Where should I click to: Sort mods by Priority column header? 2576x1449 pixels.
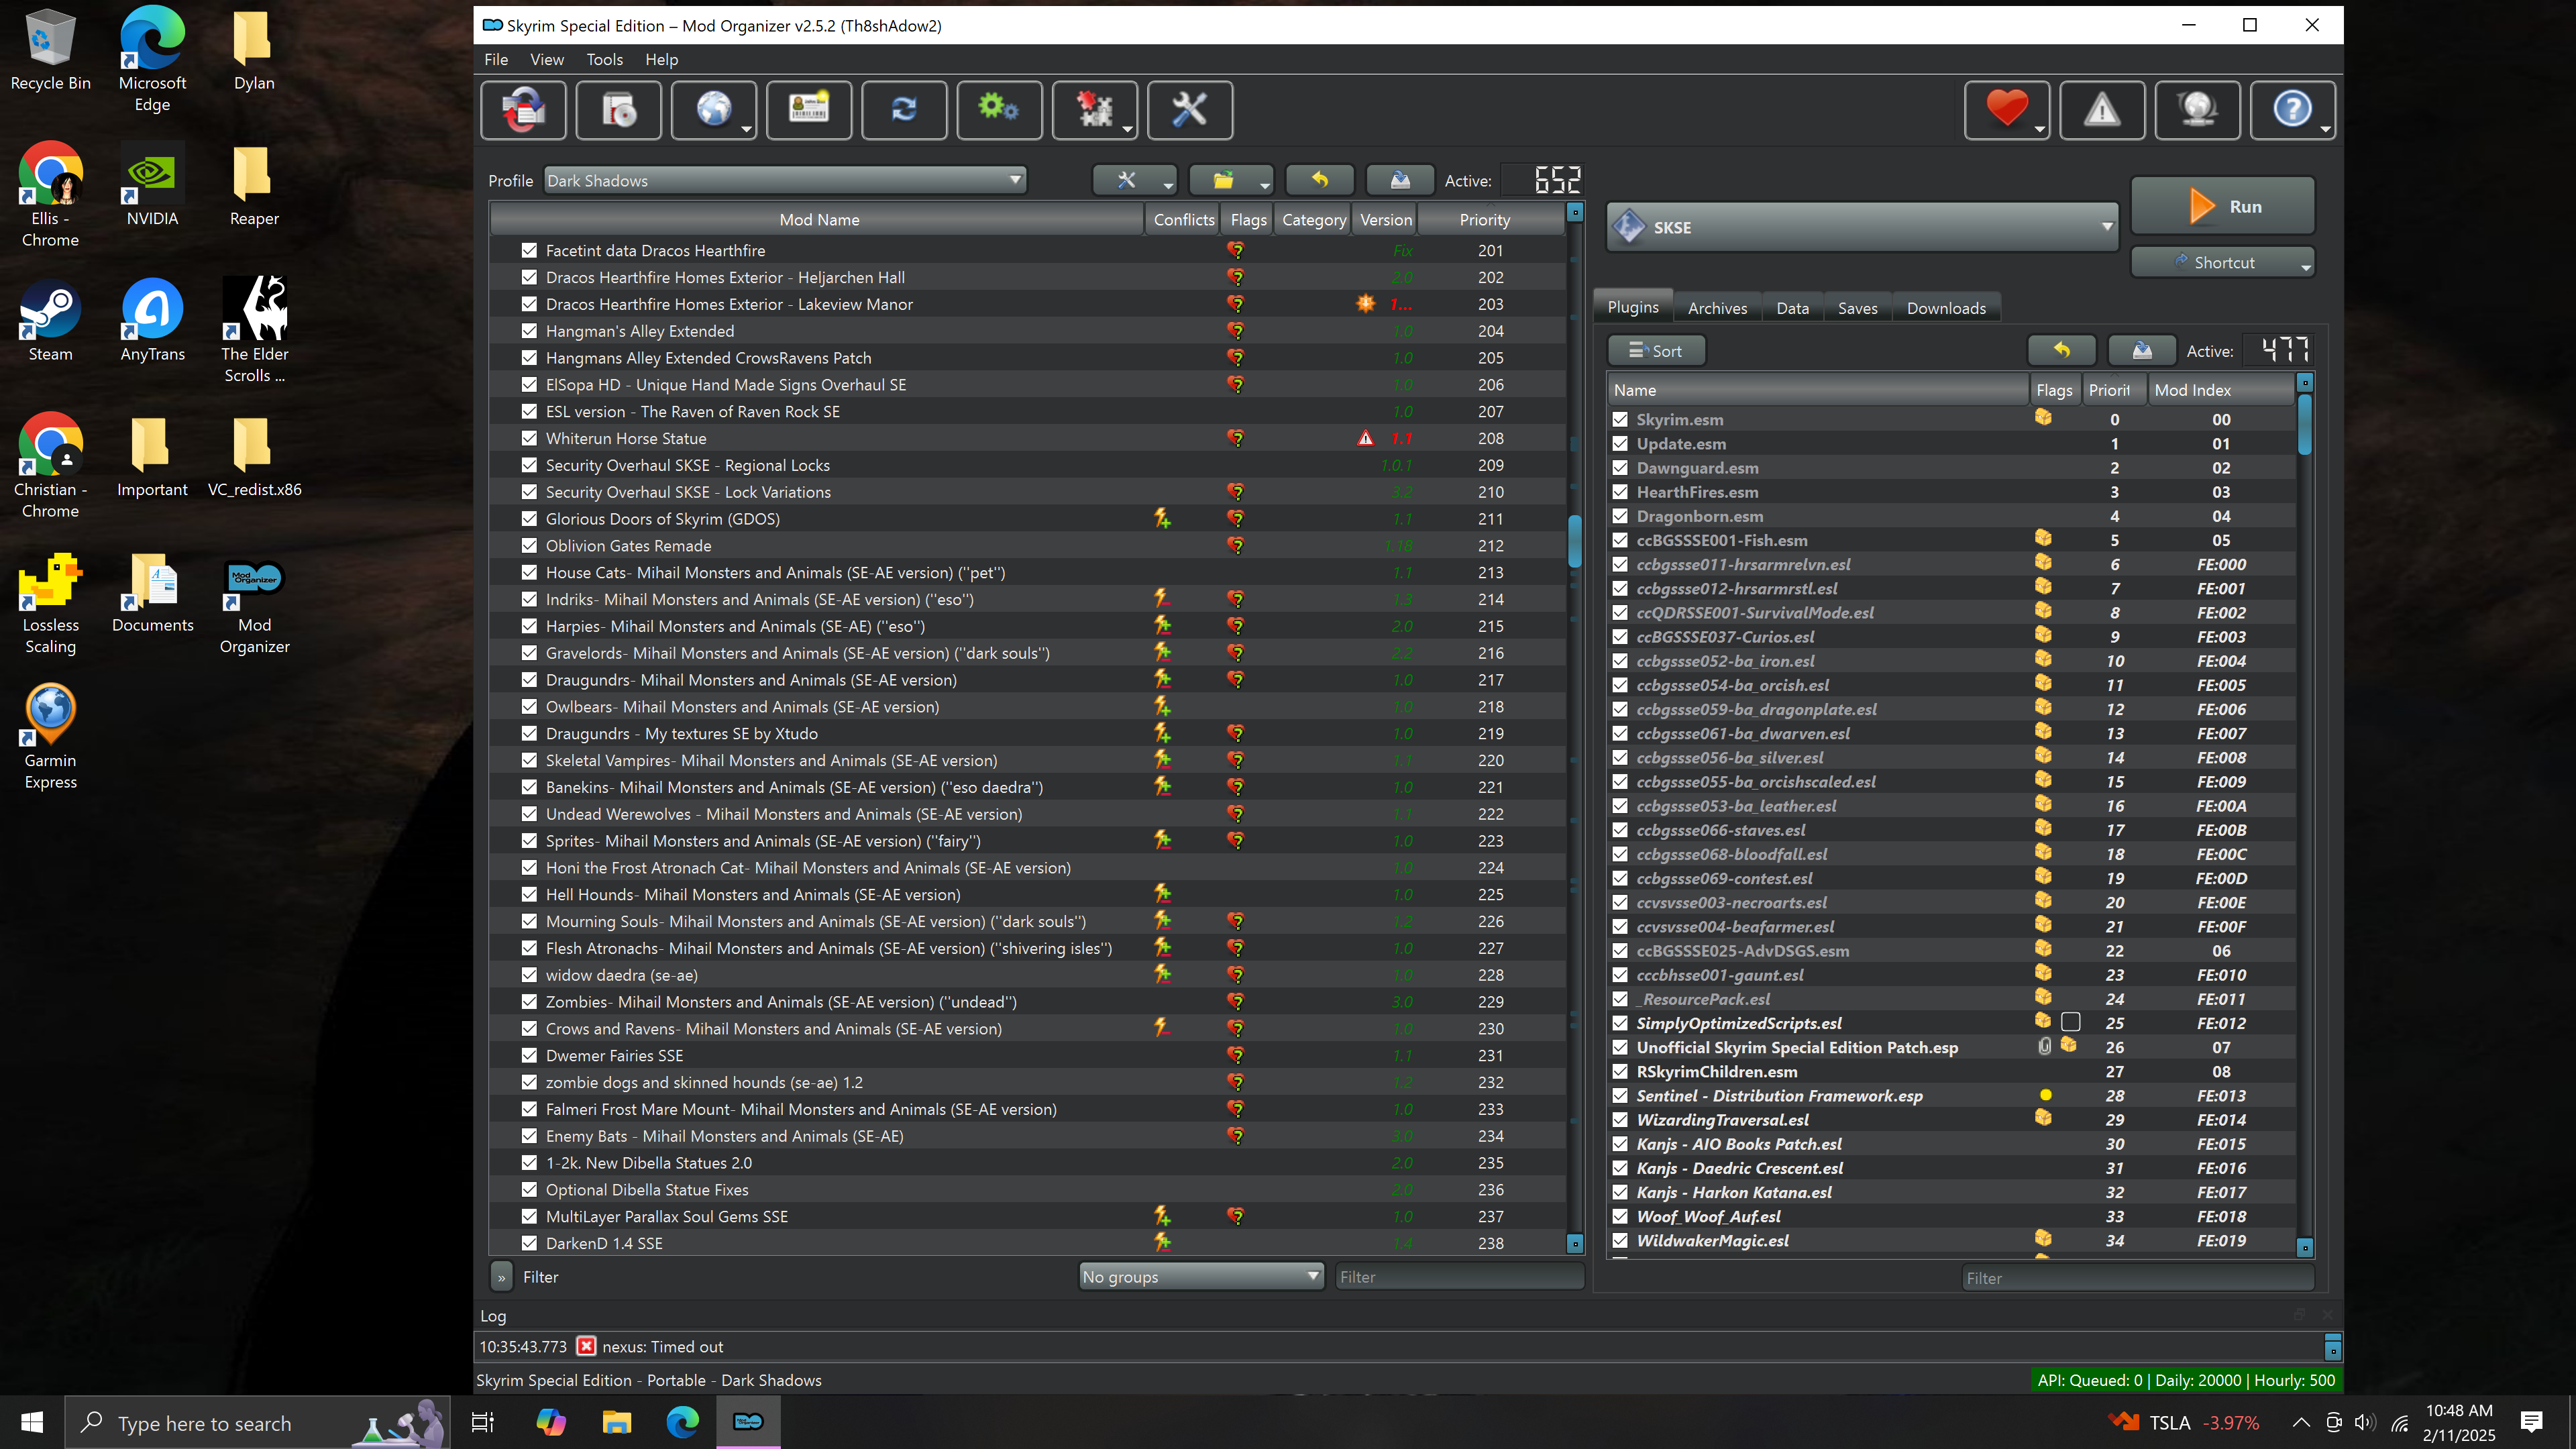click(x=1491, y=219)
